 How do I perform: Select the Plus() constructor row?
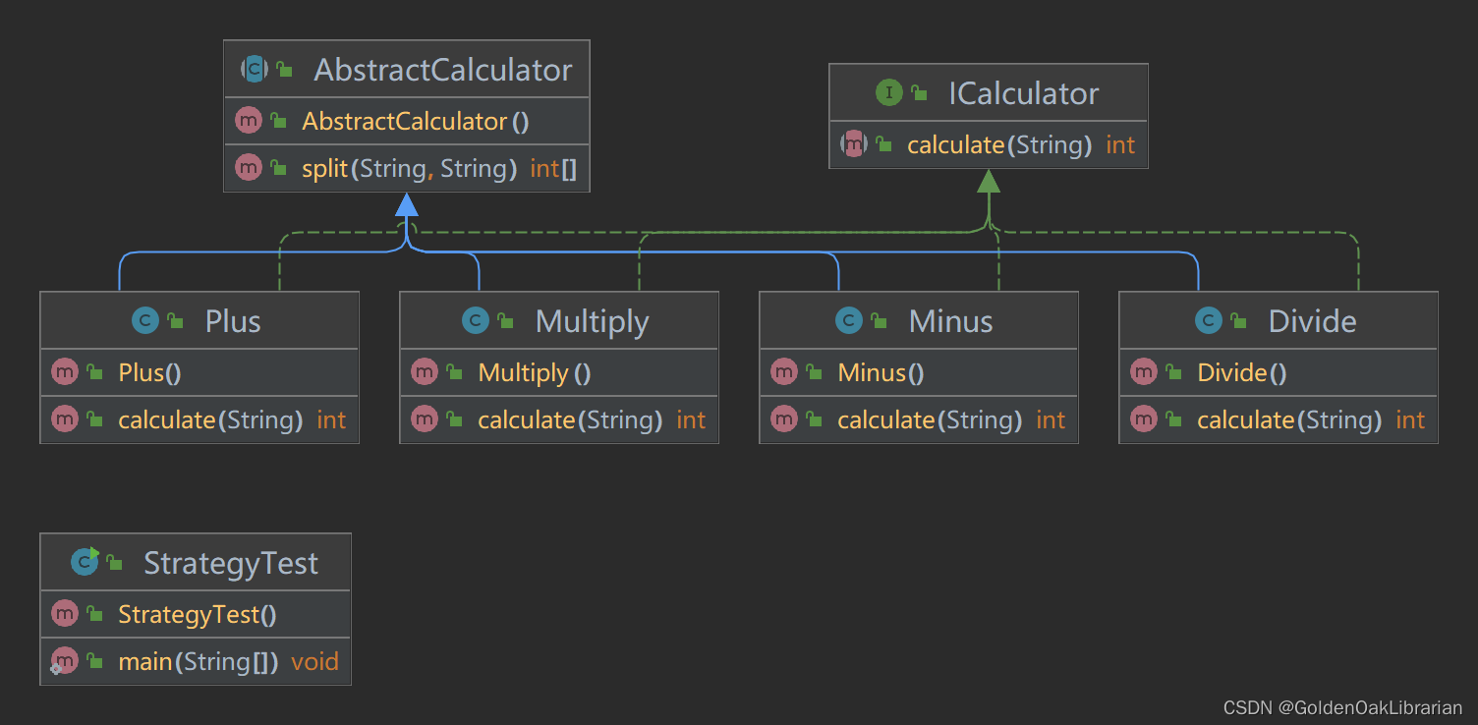(199, 372)
